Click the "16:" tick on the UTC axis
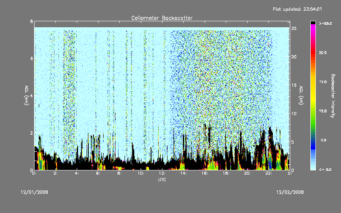 [205, 173]
